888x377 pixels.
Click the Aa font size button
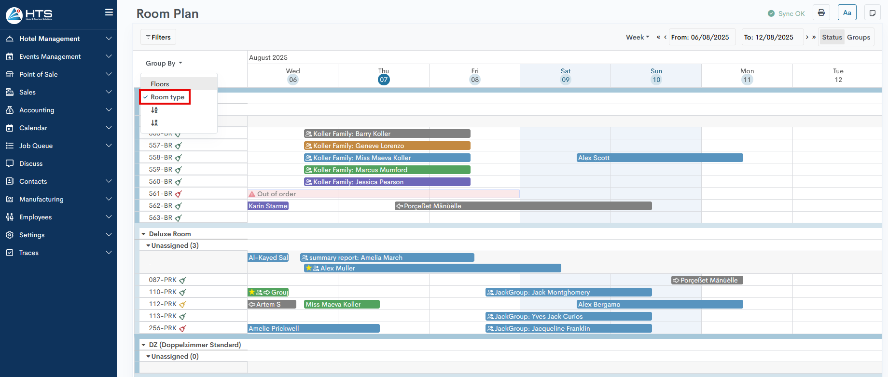click(x=847, y=13)
